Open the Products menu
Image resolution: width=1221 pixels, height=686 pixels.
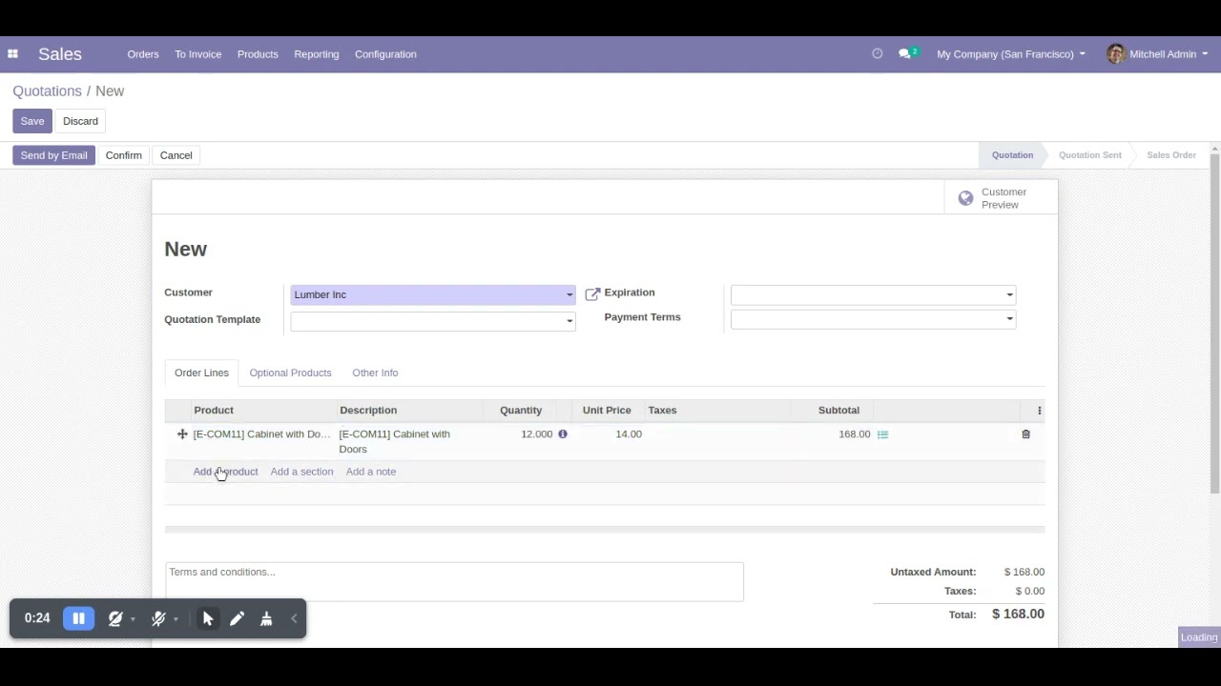click(x=258, y=54)
